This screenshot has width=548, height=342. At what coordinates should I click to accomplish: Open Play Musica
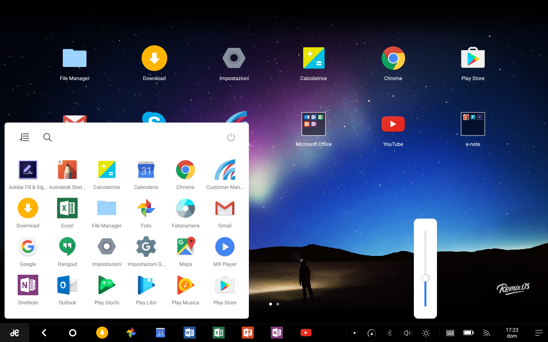[186, 285]
